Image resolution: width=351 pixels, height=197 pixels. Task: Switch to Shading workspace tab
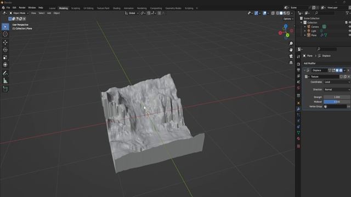[x=117, y=8]
